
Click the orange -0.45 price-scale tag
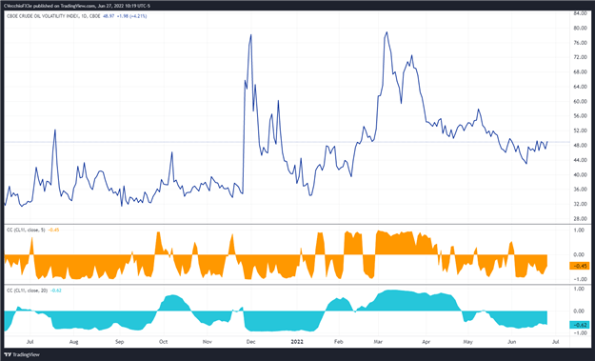pos(579,266)
